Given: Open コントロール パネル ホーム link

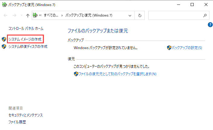Looking at the screenshot, I should click(x=26, y=29).
